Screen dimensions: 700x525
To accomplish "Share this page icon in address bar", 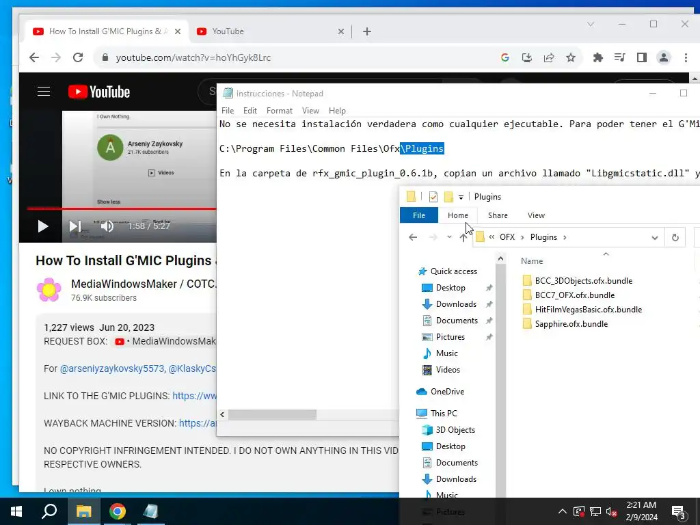I will [x=549, y=57].
